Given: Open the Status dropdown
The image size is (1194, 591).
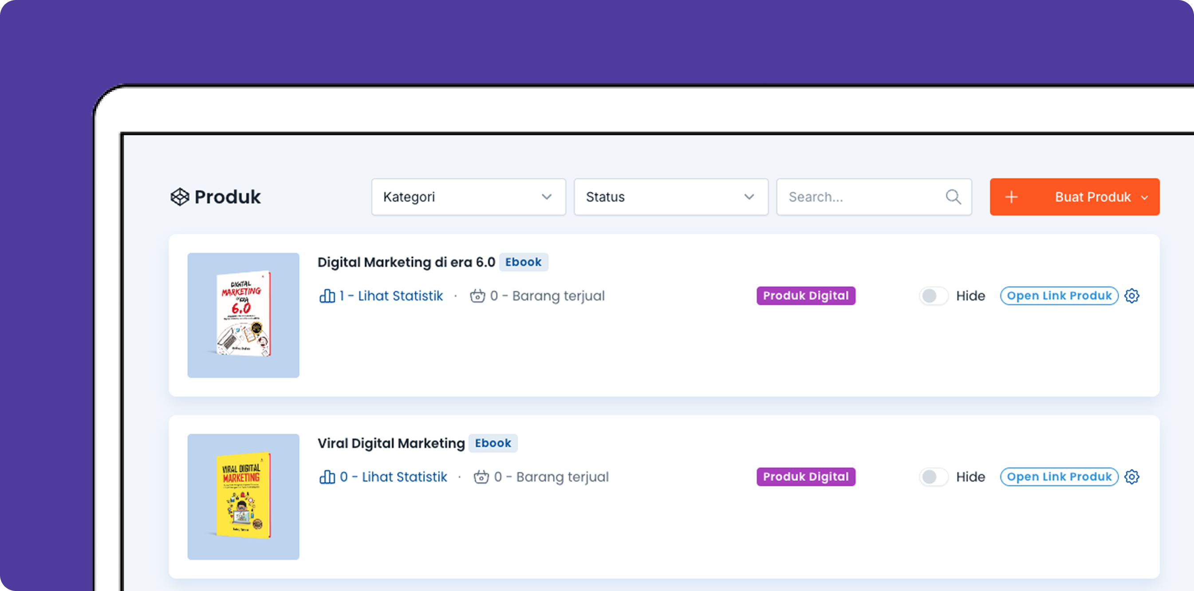Looking at the screenshot, I should coord(671,197).
